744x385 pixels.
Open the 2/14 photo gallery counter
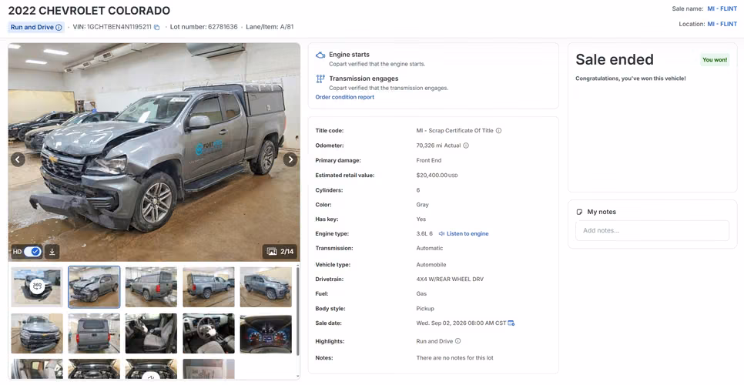tap(280, 252)
